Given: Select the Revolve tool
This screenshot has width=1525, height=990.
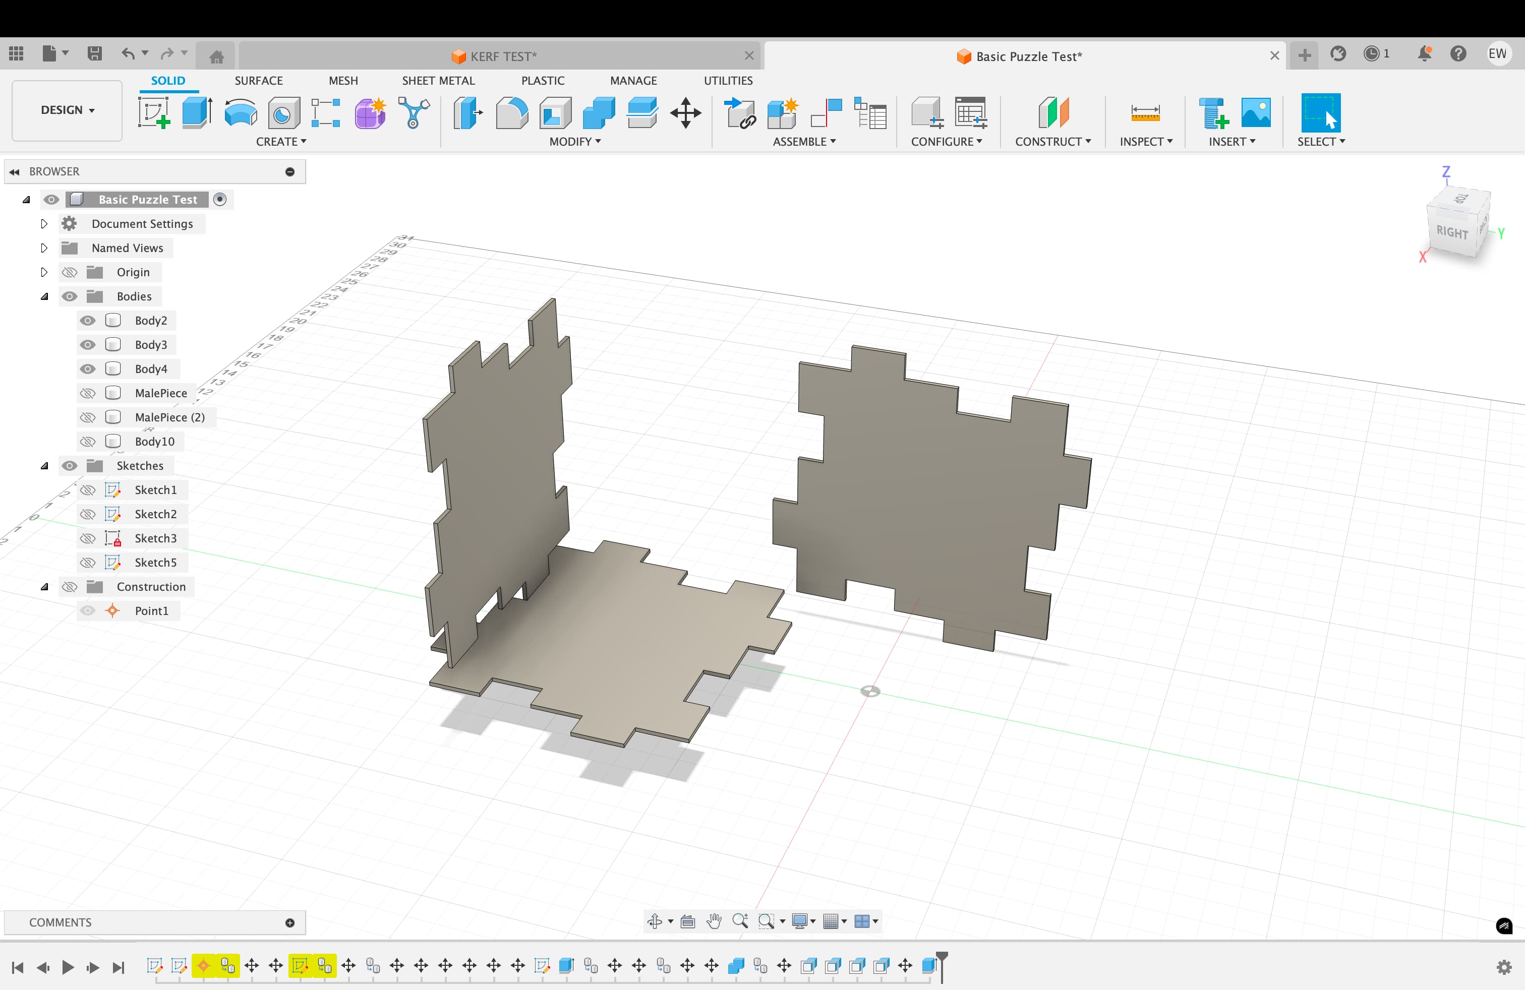Looking at the screenshot, I should tap(240, 113).
